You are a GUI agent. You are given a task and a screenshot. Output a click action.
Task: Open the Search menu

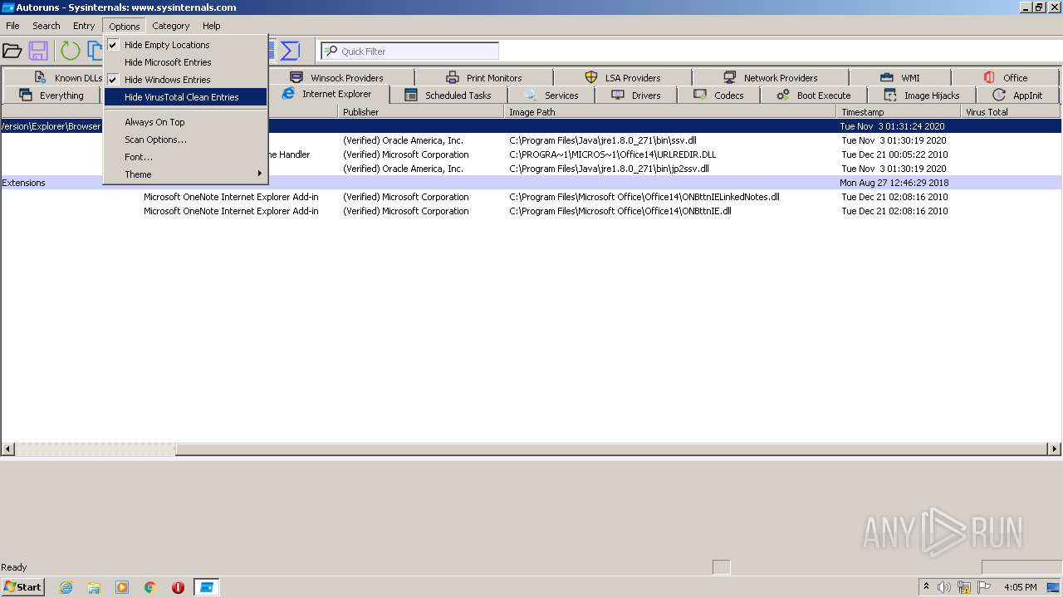tap(47, 26)
